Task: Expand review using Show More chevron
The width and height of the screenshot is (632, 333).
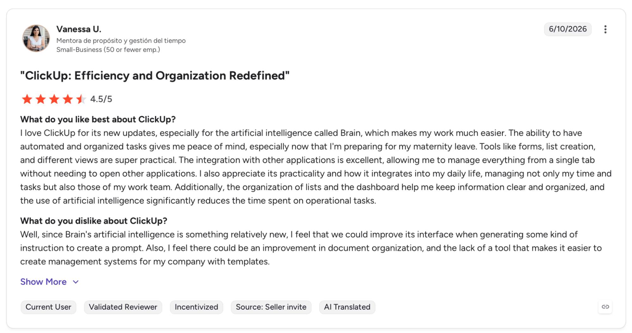Action: [x=76, y=282]
